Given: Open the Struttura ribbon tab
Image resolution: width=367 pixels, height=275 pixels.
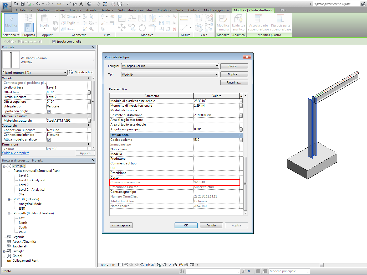Looking at the screenshot, I should tap(43, 10).
